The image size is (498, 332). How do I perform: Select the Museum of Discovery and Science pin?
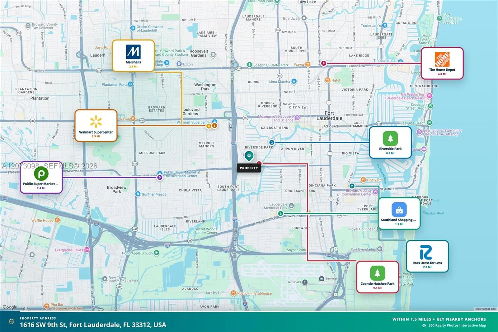(x=297, y=118)
